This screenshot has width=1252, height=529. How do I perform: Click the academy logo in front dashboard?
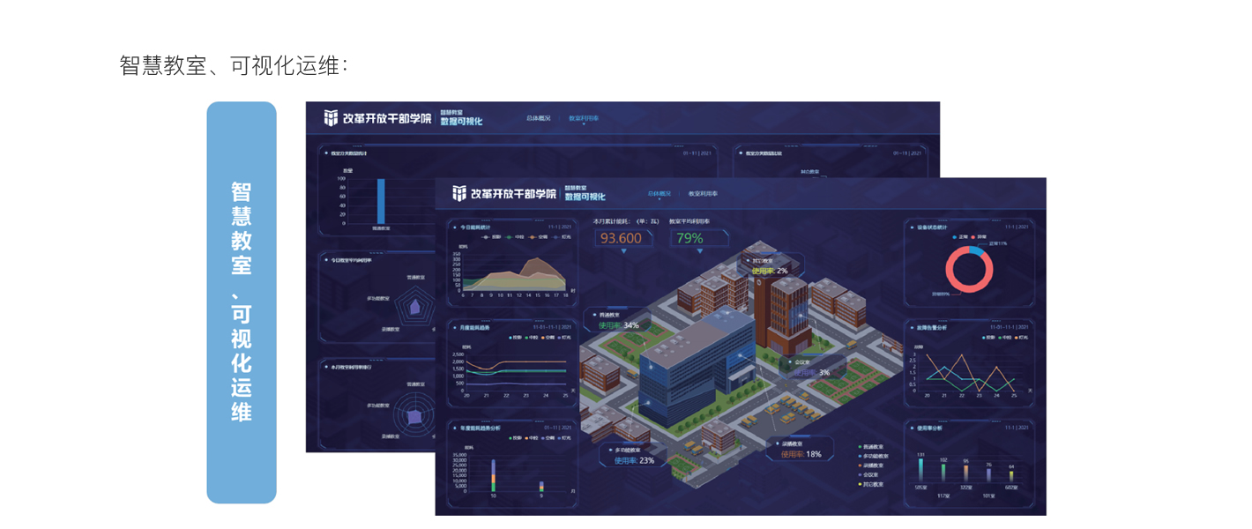point(459,194)
